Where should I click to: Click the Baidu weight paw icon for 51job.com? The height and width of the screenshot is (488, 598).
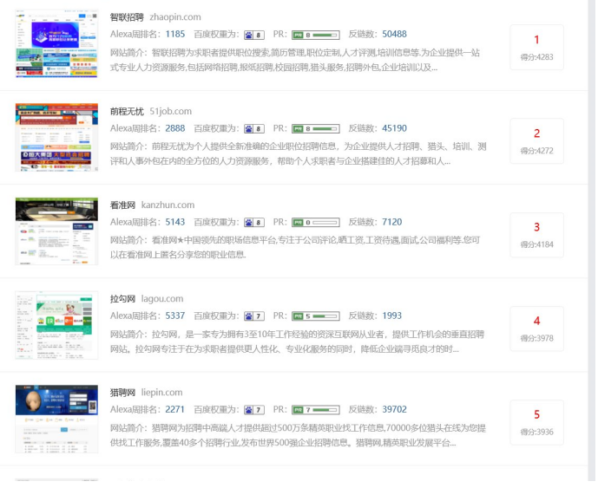click(x=254, y=129)
